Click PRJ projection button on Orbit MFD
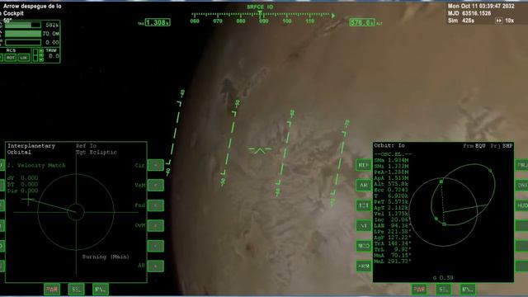 click(522, 165)
